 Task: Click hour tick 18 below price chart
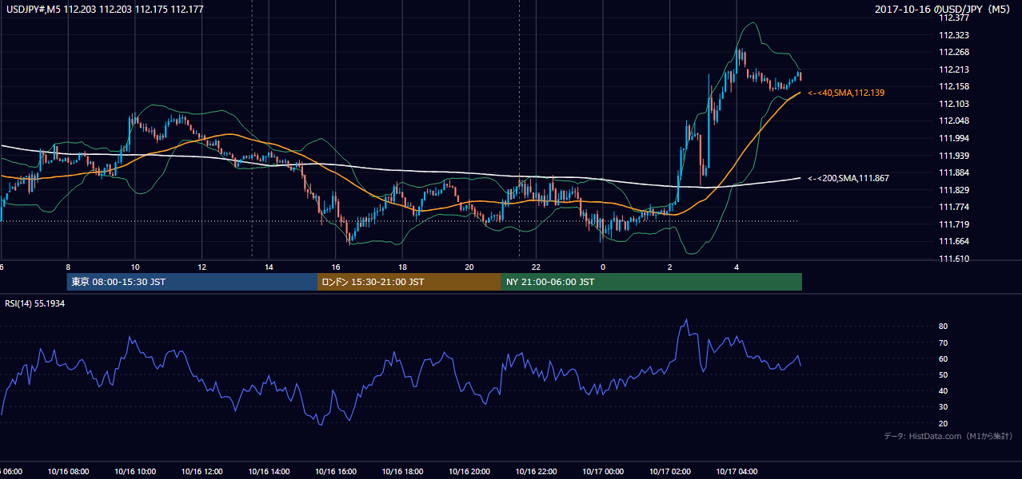pyautogui.click(x=402, y=267)
